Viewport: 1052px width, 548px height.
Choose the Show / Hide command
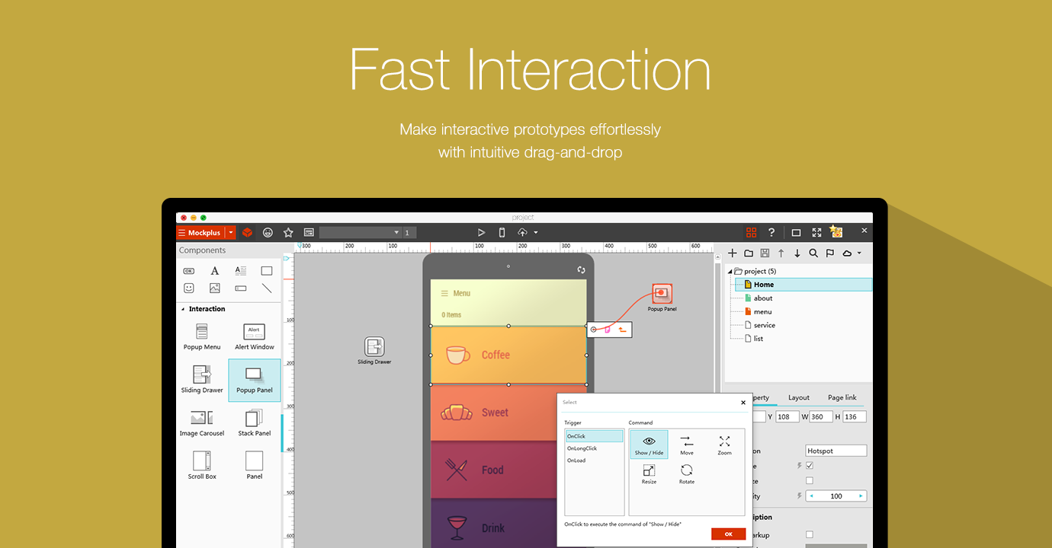point(649,445)
